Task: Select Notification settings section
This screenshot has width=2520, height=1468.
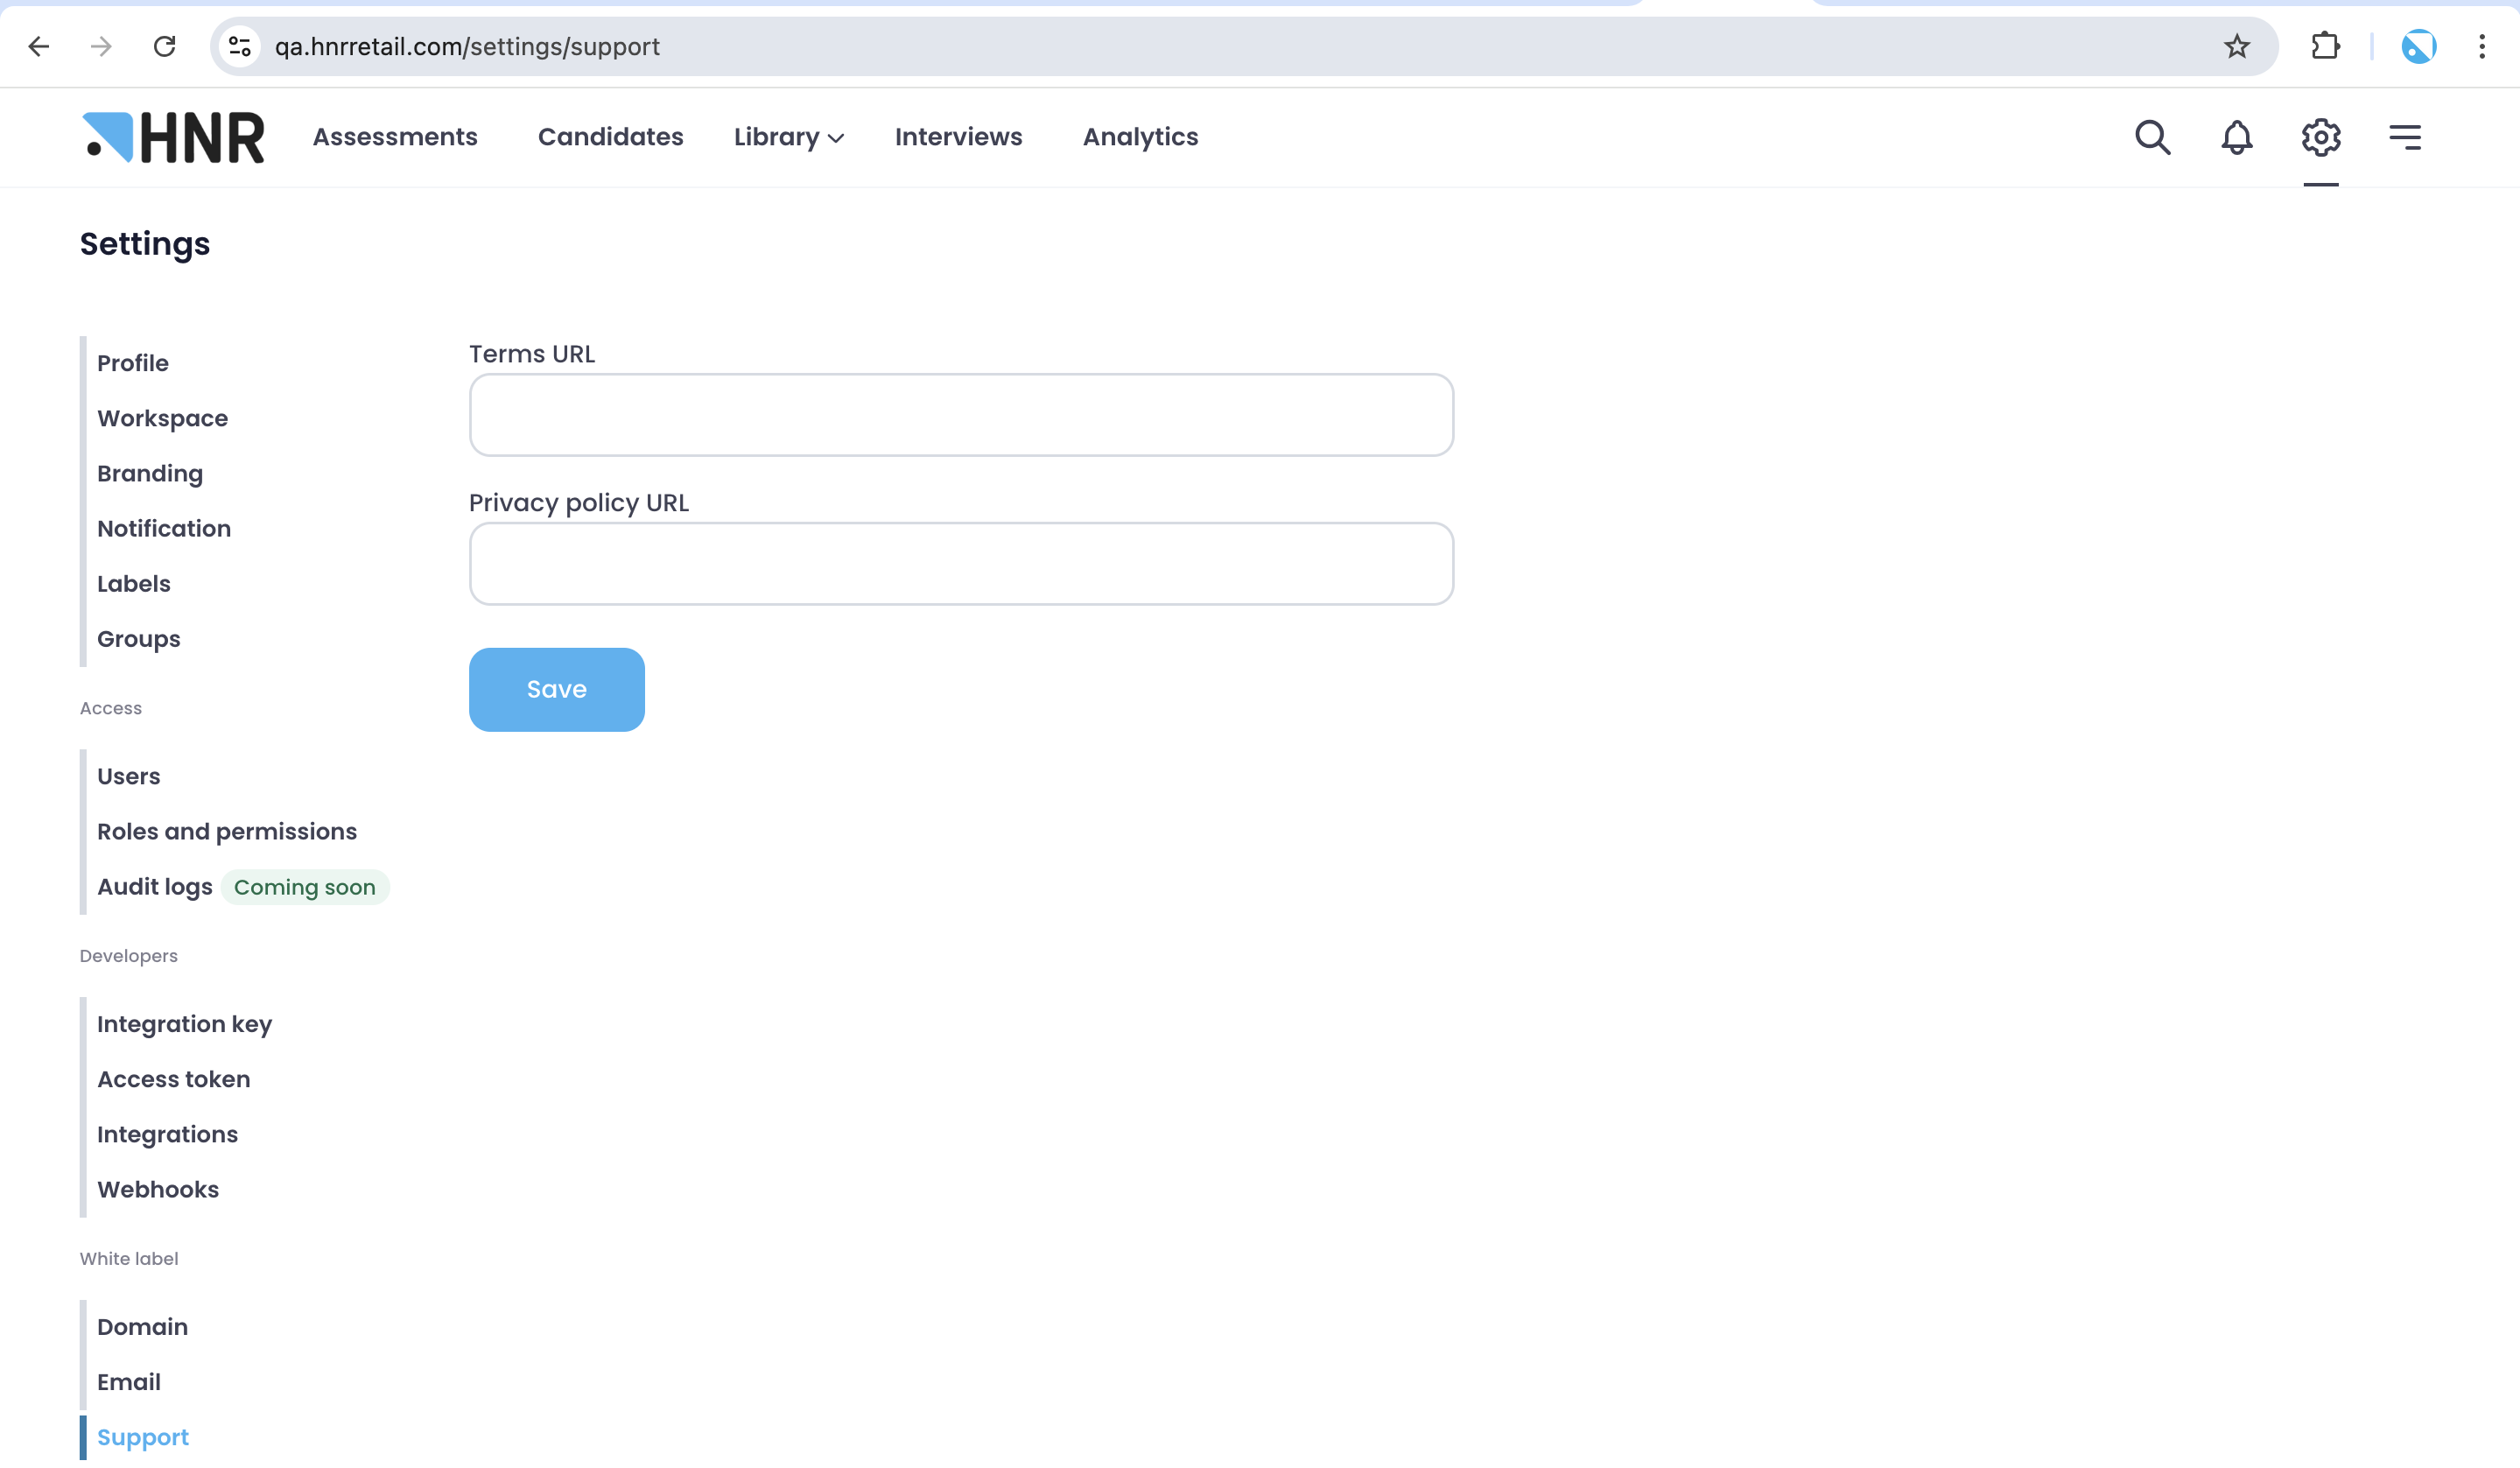Action: pos(164,528)
